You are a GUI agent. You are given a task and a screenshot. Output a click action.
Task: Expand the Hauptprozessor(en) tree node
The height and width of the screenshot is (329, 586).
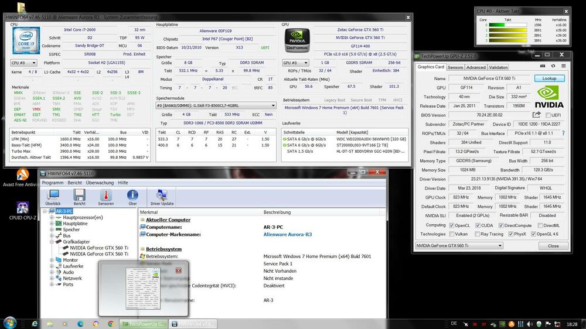click(x=52, y=217)
